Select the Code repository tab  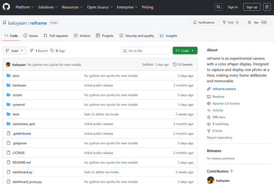point(11,36)
